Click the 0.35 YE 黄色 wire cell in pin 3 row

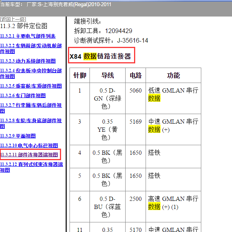(108, 129)
